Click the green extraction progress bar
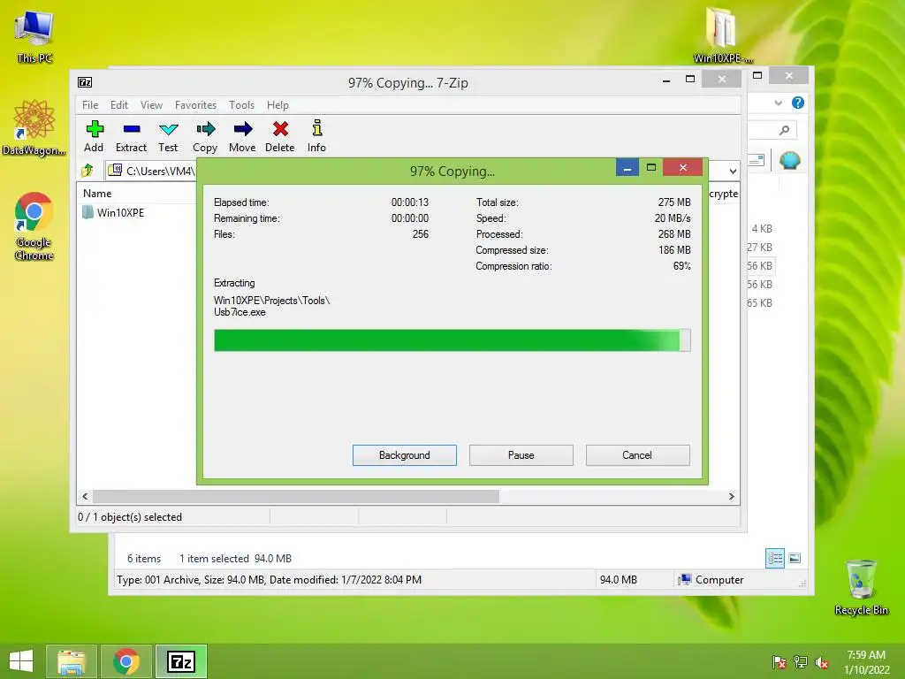Viewport: 905px width, 679px height. point(452,340)
